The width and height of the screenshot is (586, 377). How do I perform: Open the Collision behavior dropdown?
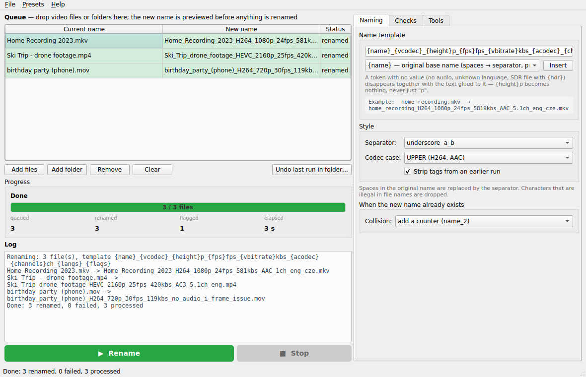(484, 221)
